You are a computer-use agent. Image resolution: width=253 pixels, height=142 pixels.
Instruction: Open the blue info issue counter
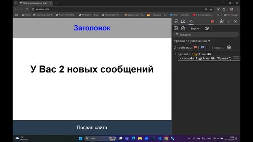204,47
